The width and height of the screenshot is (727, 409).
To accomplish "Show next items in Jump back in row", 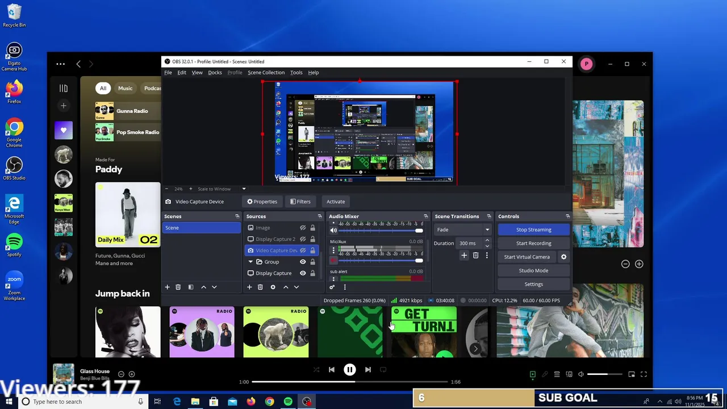I will tap(475, 349).
